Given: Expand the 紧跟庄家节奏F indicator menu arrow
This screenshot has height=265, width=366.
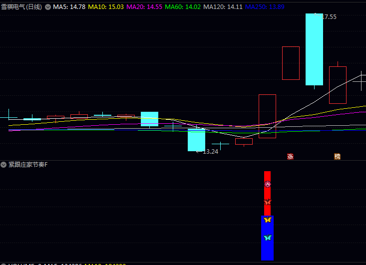Looking at the screenshot, I should coord(3,165).
